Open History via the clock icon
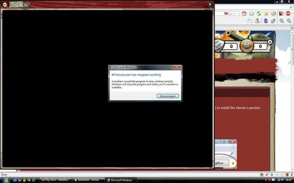The width and height of the screenshot is (294, 183). (x=274, y=13)
